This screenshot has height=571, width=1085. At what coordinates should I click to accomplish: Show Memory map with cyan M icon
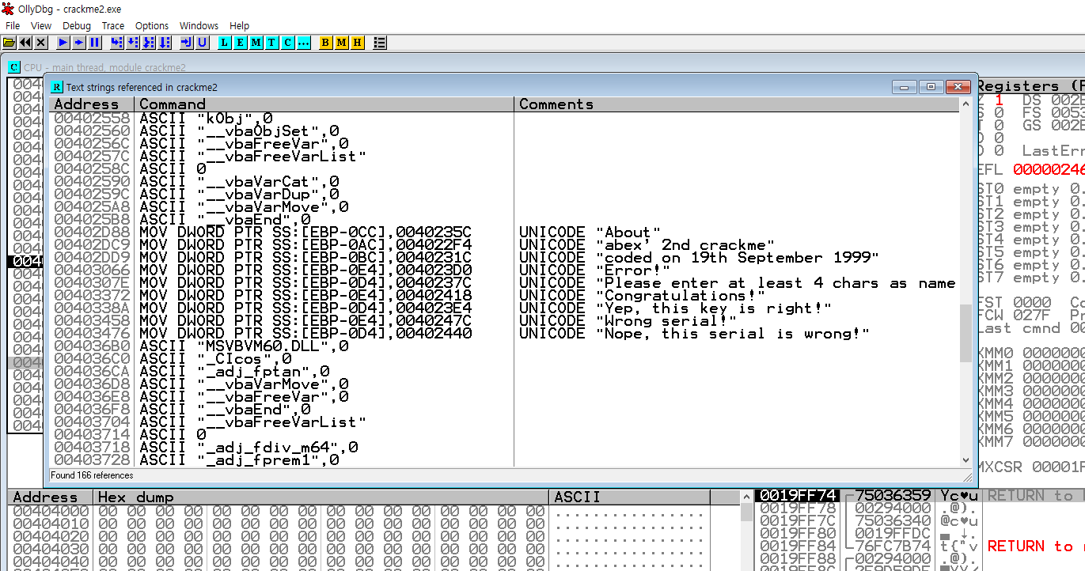tap(256, 42)
